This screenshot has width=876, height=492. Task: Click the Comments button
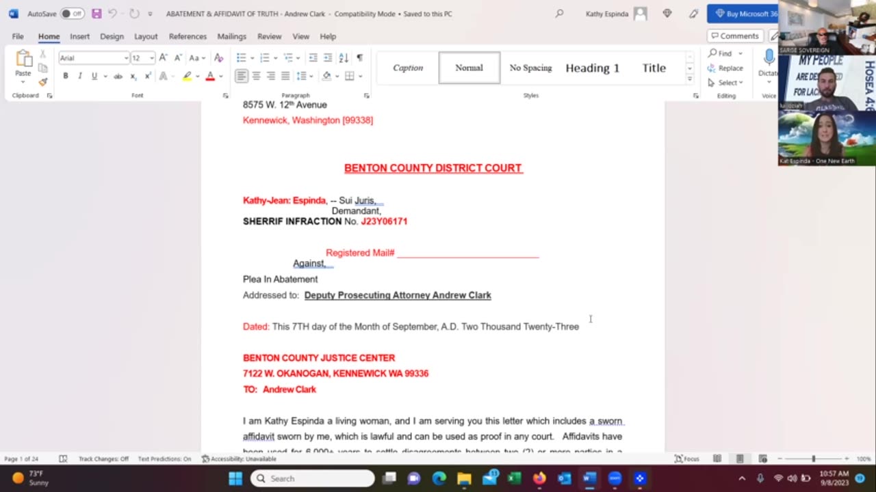tap(734, 36)
